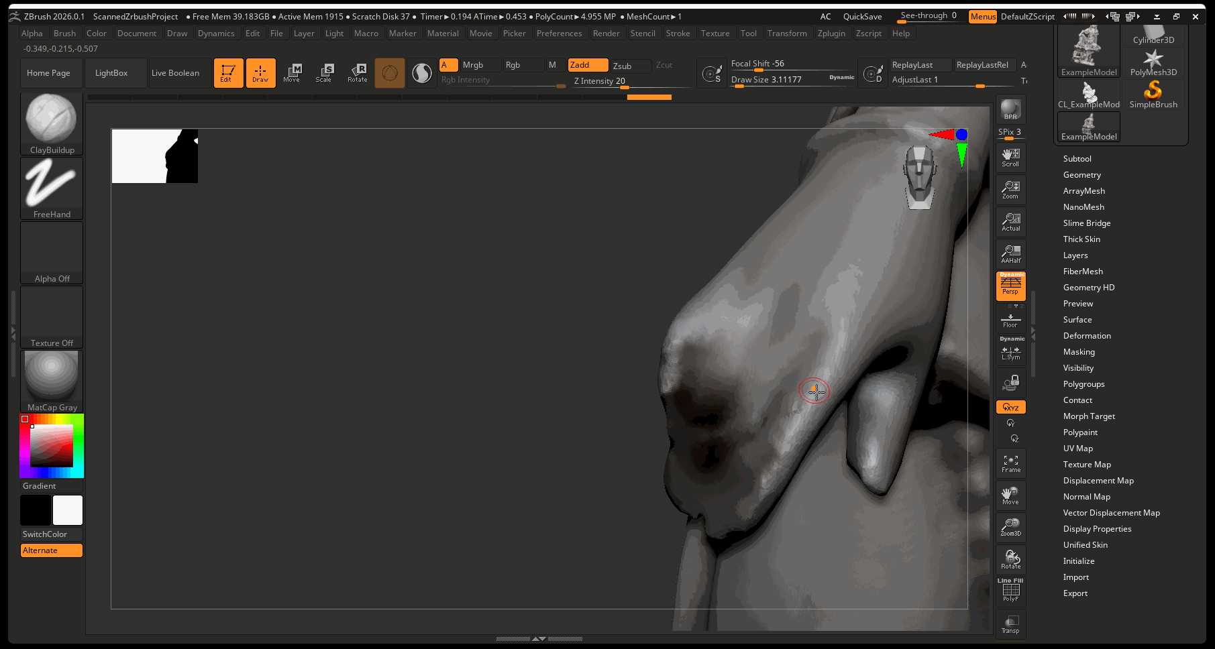Expand the Geometry section
This screenshot has height=649, width=1215.
coord(1081,175)
